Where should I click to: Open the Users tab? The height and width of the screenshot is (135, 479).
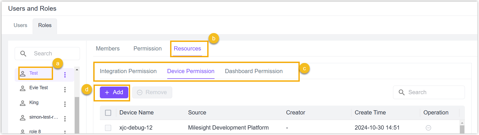click(x=20, y=25)
